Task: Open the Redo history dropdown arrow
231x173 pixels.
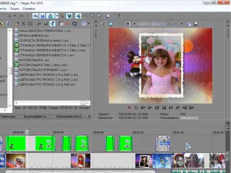Action: point(28,16)
